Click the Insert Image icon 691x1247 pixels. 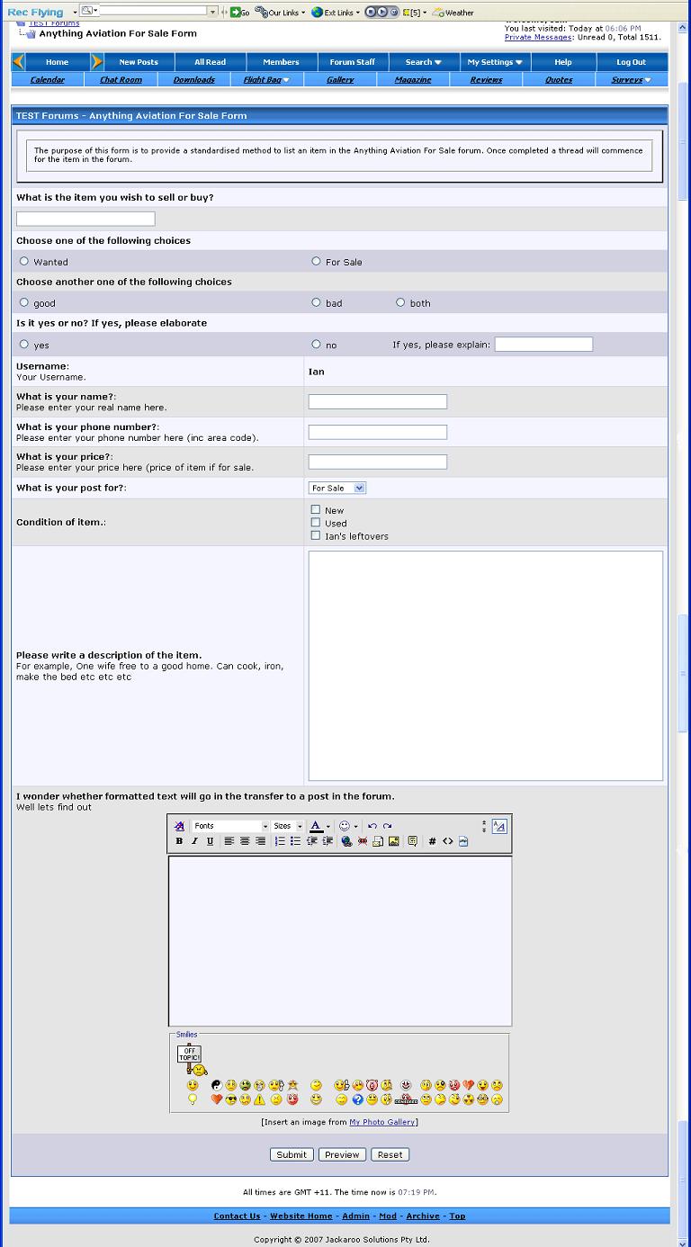394,841
